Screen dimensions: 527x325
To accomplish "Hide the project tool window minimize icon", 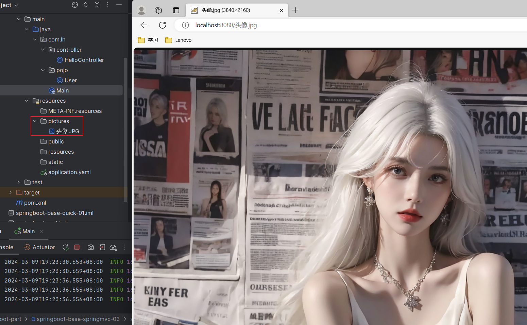I will pyautogui.click(x=119, y=5).
